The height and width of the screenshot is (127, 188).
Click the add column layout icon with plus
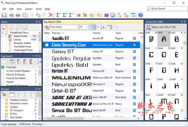pos(110,27)
